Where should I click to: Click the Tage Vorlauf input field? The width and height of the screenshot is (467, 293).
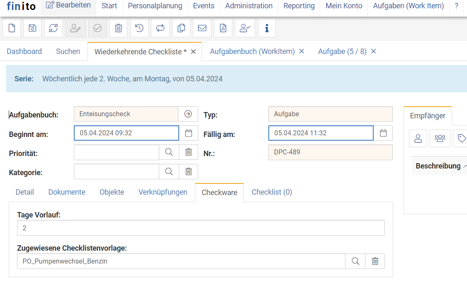(x=201, y=228)
